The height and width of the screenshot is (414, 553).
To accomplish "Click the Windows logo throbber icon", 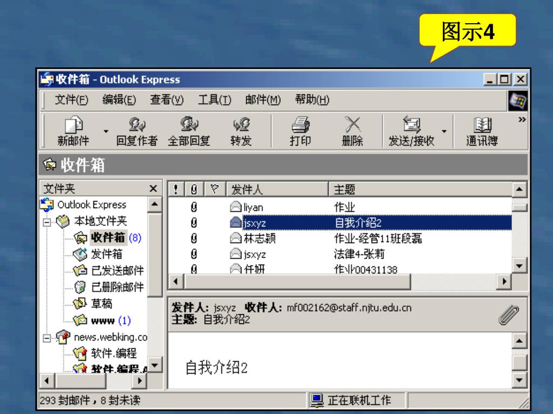I will point(518,101).
